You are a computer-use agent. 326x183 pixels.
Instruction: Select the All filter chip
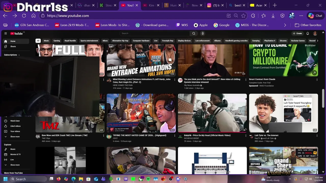click(x=38, y=41)
